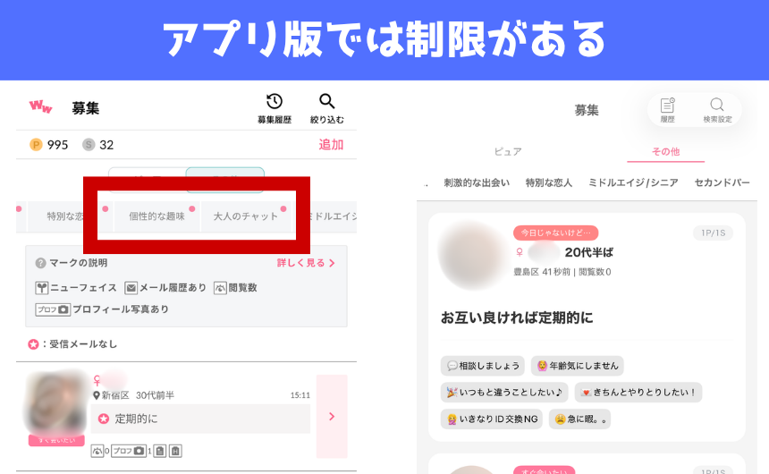Select the 大人のチャット category tab
769x474 pixels.
[246, 216]
